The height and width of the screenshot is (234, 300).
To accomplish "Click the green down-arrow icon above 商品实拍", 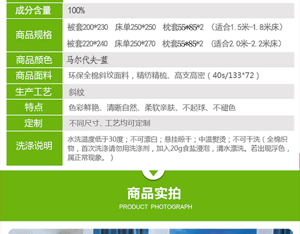I will click(x=153, y=174).
